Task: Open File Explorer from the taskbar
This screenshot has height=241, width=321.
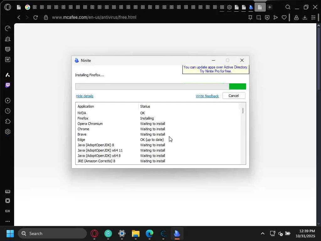Action: coord(136,233)
